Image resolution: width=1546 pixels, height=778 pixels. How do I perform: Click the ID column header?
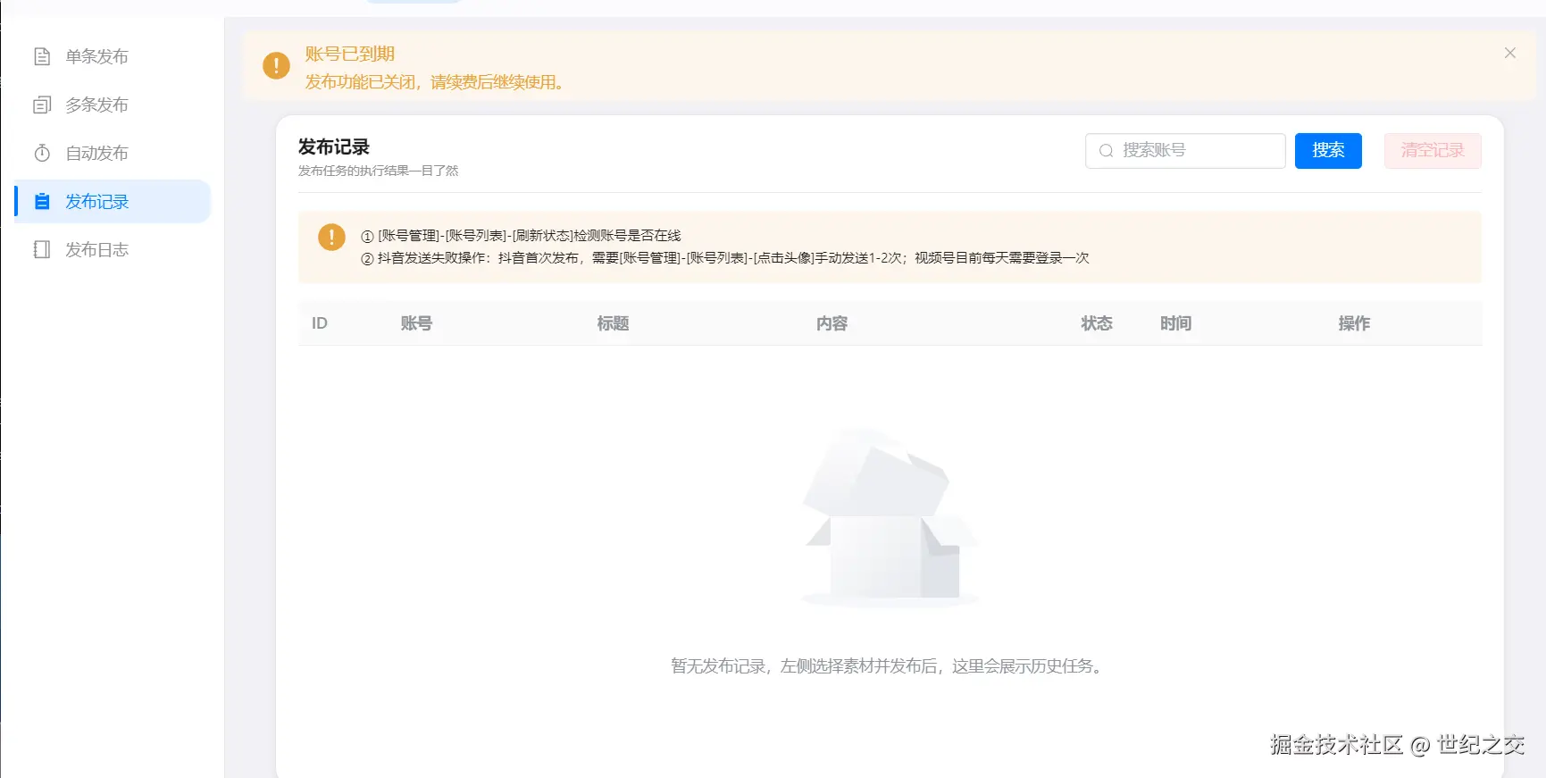tap(319, 323)
